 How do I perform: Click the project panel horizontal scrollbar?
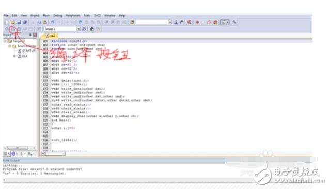19,148
